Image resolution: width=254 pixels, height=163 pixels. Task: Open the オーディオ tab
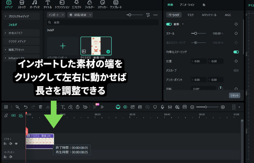click(x=34, y=4)
